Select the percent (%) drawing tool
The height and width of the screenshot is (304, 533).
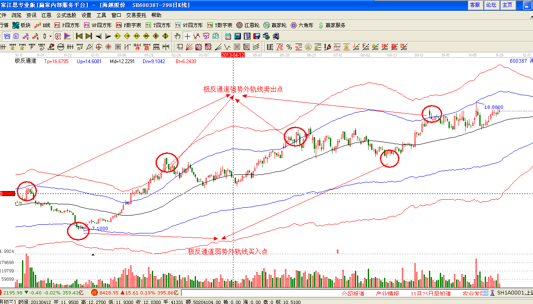tap(289, 47)
